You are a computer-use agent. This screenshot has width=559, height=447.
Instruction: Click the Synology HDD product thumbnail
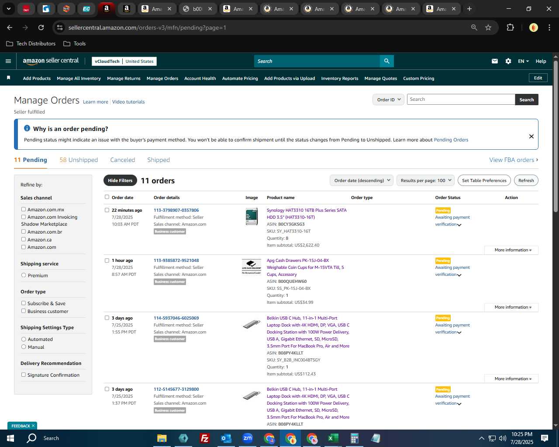252,217
